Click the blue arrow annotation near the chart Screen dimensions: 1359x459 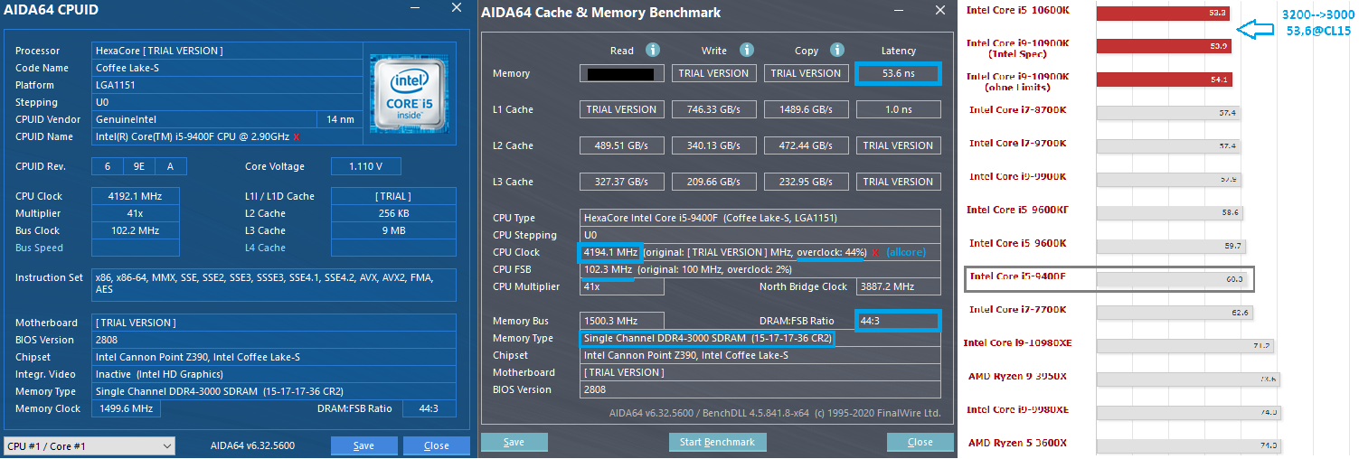pyautogui.click(x=1259, y=31)
